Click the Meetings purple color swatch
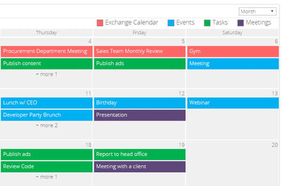Viewport: 282px width, 186px height. click(241, 23)
